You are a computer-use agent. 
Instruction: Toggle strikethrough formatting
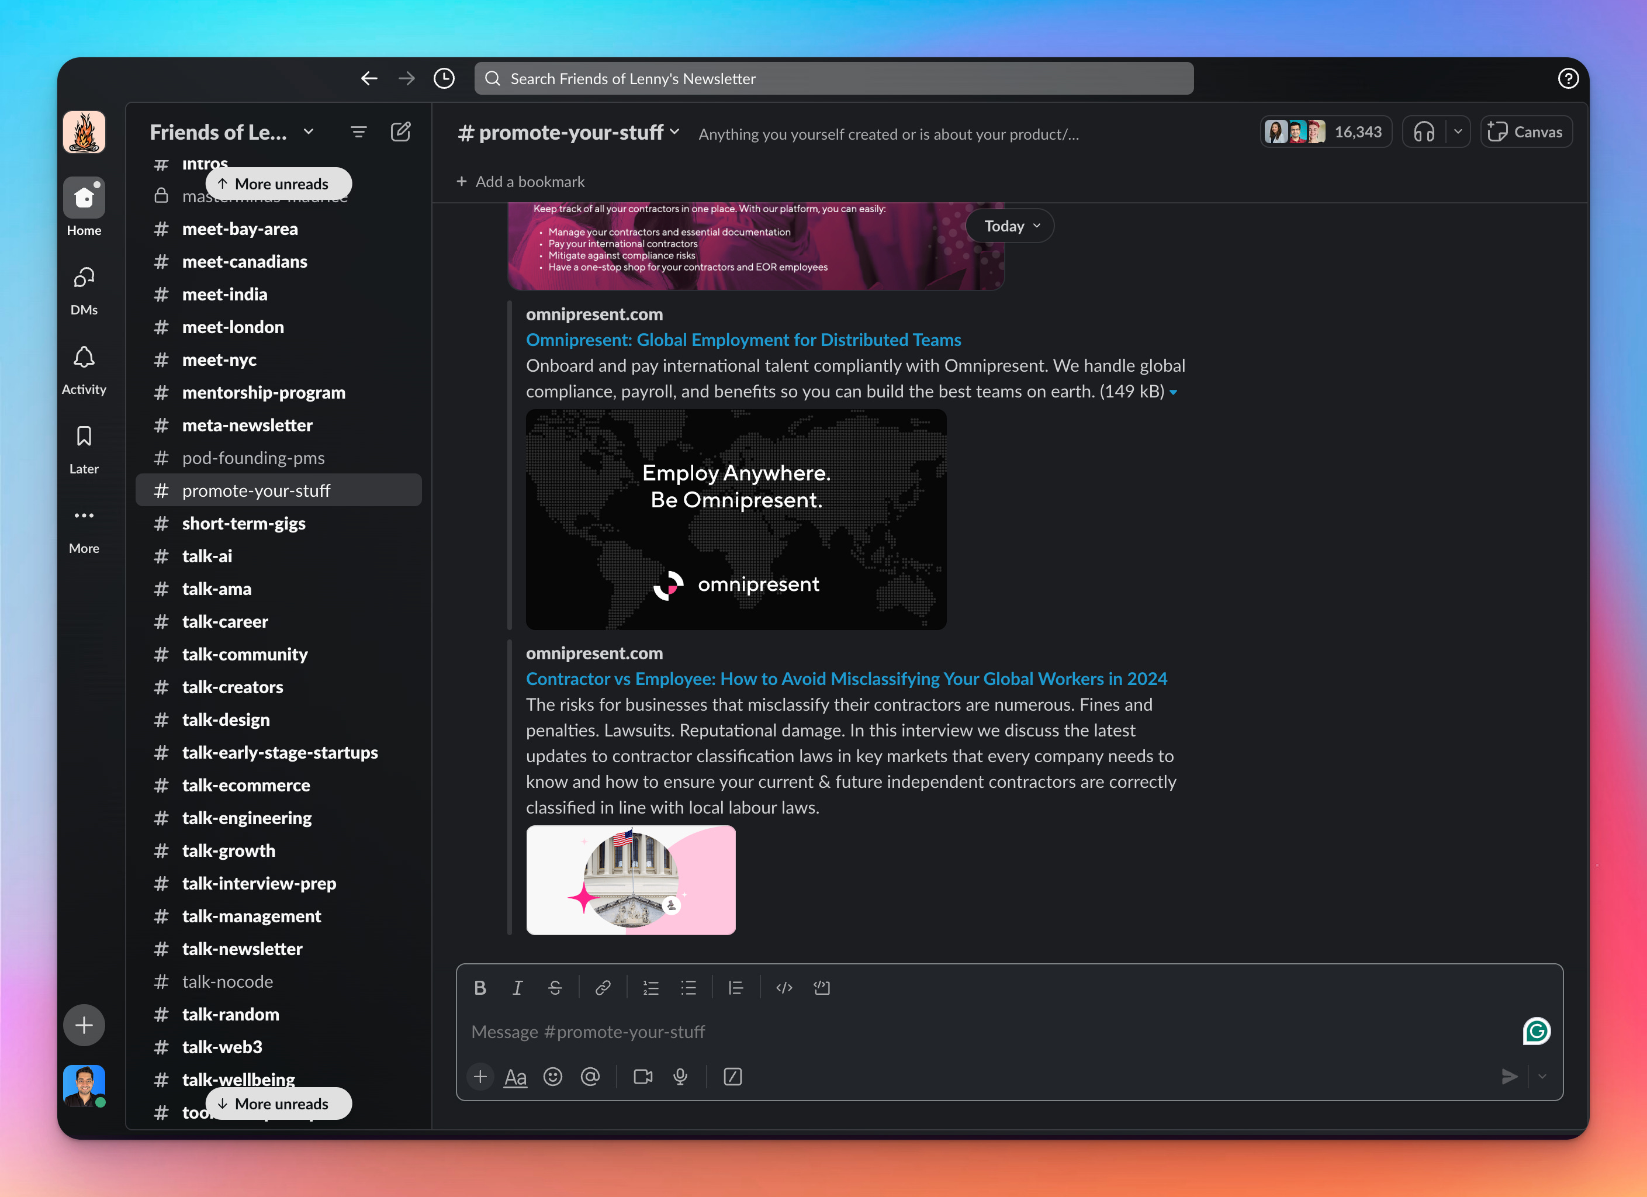coord(555,988)
